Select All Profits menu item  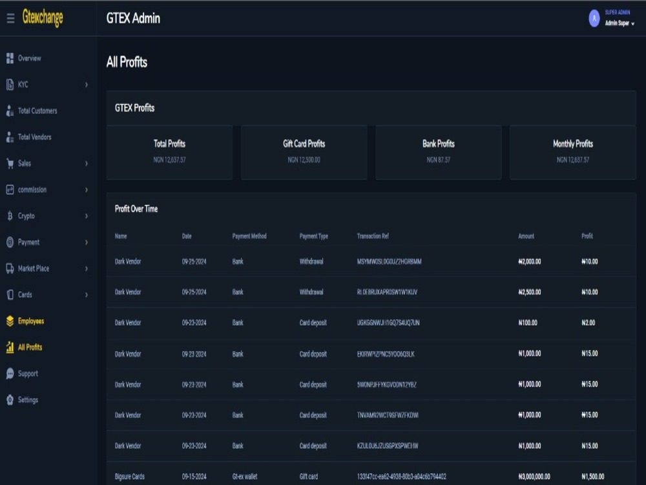coord(30,347)
